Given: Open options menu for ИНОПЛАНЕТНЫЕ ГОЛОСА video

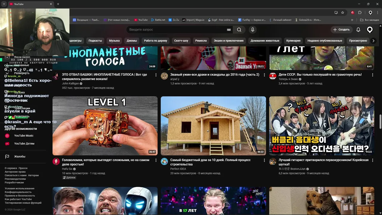Looking at the screenshot, I should 156,75.
